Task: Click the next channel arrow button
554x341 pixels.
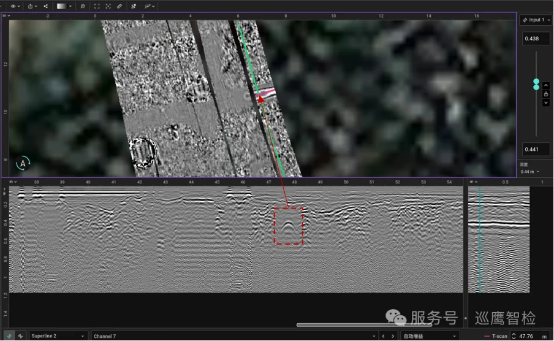Action: tap(392, 336)
